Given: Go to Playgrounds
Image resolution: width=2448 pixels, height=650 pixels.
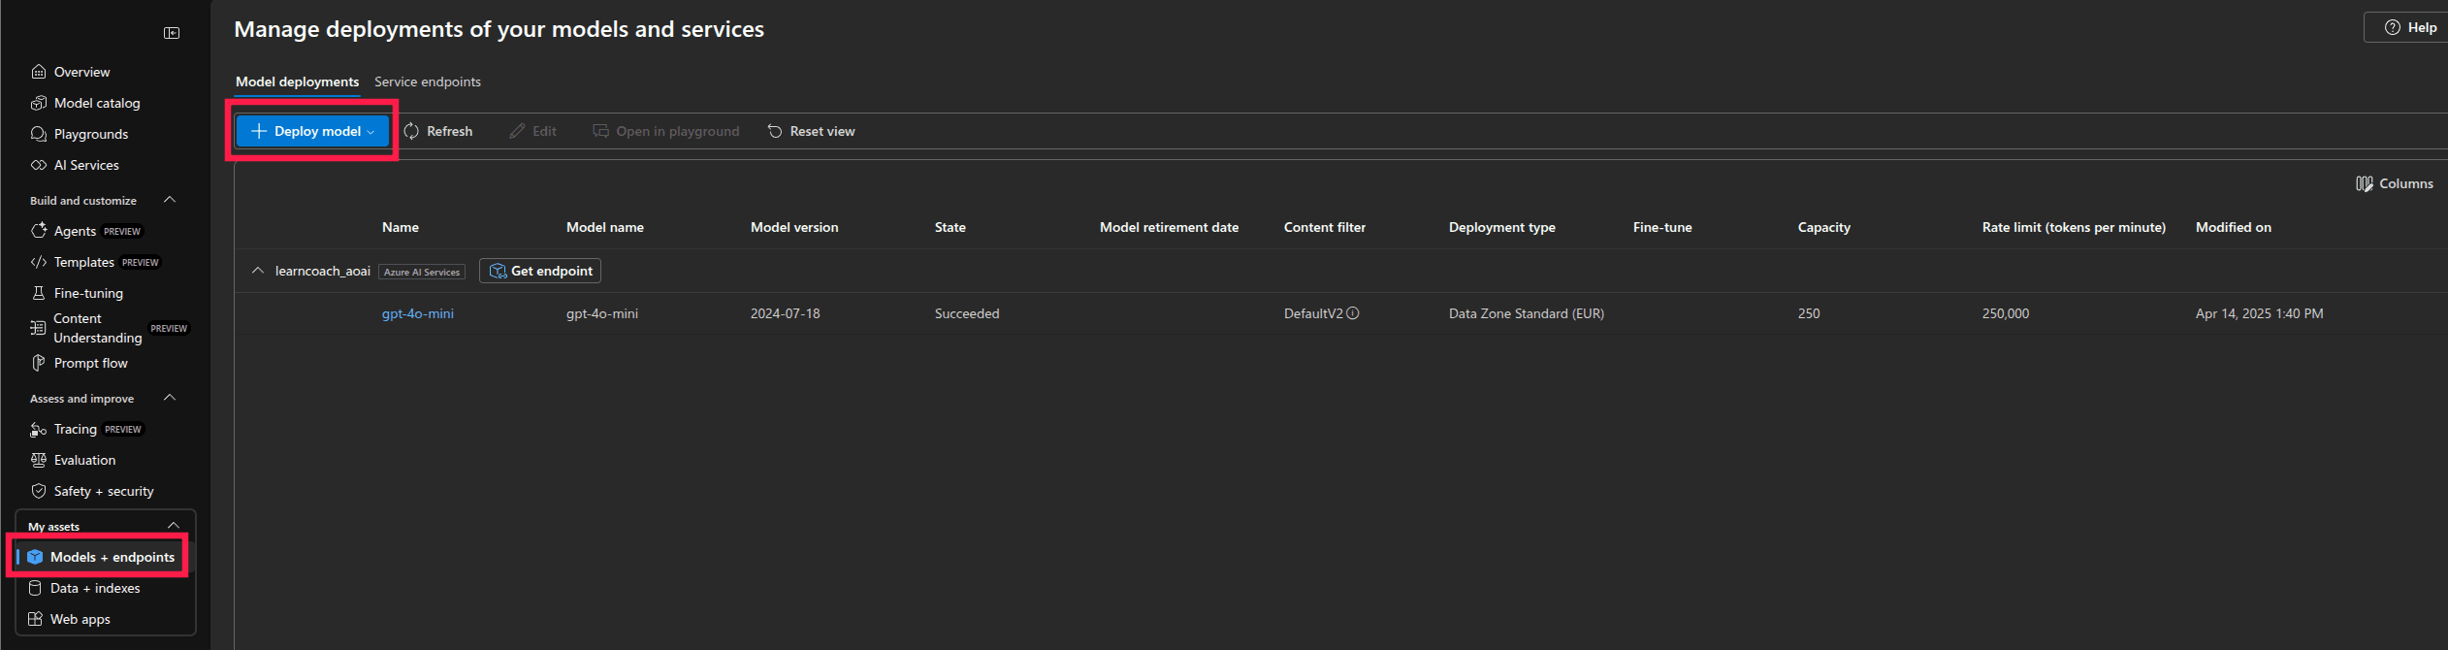Looking at the screenshot, I should [x=80, y=134].
